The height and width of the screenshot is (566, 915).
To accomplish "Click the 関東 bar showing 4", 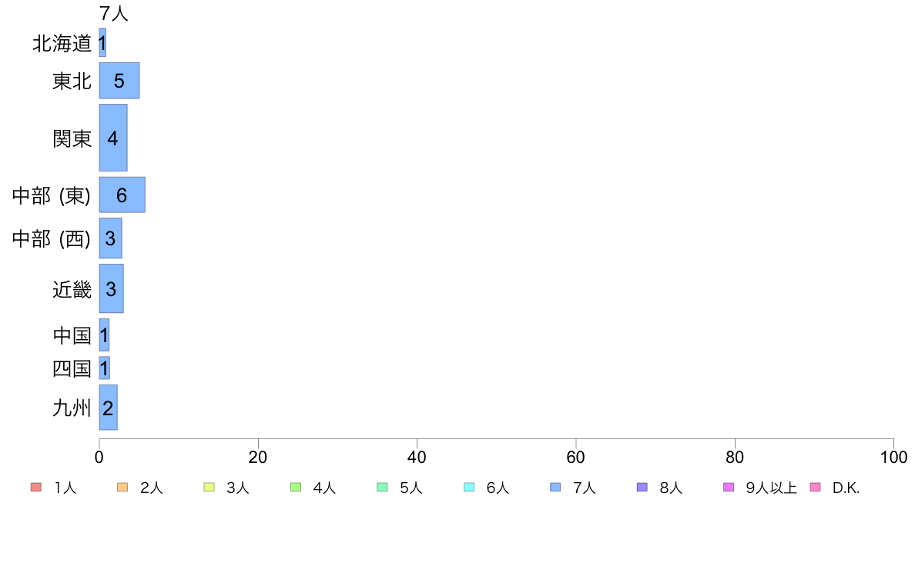I will point(113,138).
